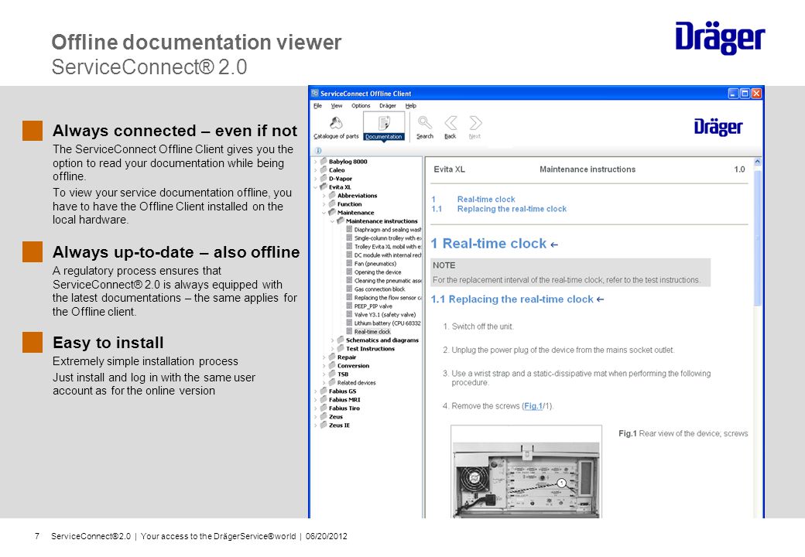Click the Conversion folder icon
The height and width of the screenshot is (557, 805).
click(332, 366)
